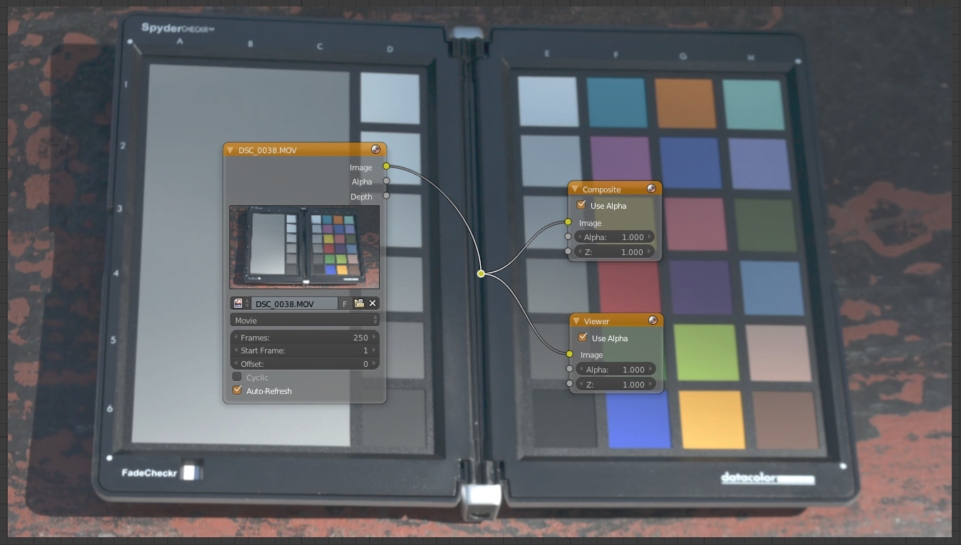Toggle the F fake user button
The width and height of the screenshot is (961, 545).
coord(345,303)
